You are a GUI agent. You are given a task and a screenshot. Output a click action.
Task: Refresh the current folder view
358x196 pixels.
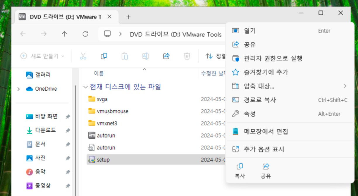coord(85,34)
